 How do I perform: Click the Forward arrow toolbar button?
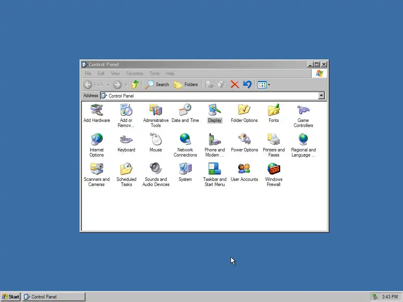117,85
